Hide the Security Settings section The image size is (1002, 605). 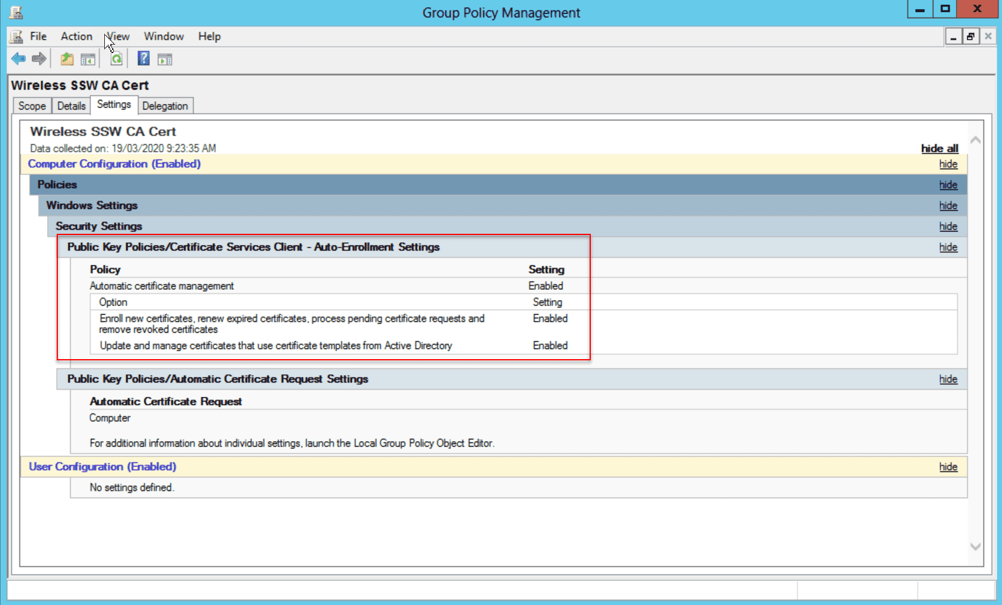[948, 227]
